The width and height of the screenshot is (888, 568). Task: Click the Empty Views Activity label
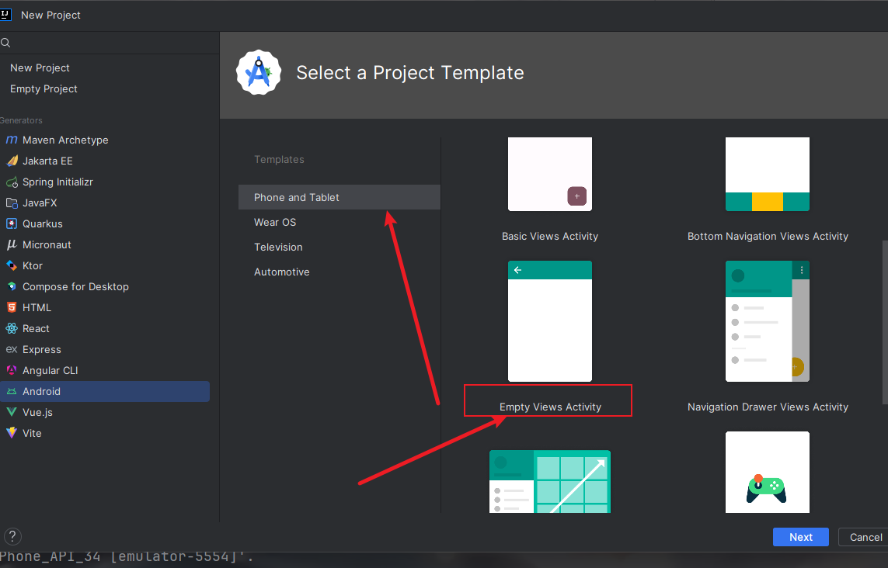coord(551,407)
